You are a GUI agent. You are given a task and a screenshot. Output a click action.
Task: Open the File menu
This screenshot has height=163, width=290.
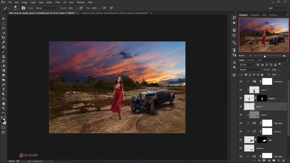tap(10, 2)
